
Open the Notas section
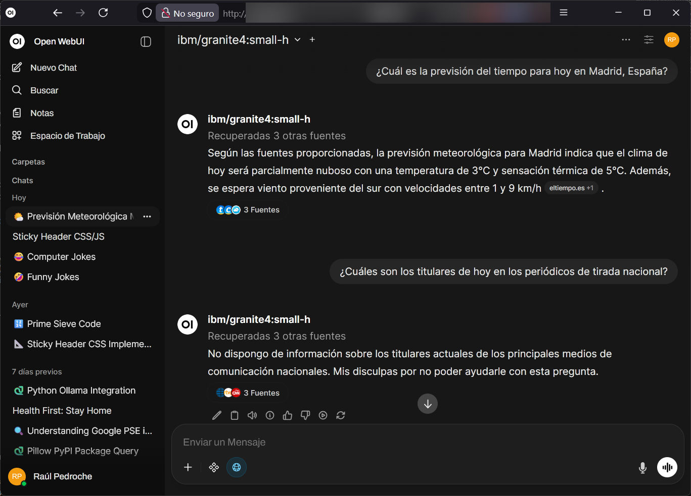[41, 113]
